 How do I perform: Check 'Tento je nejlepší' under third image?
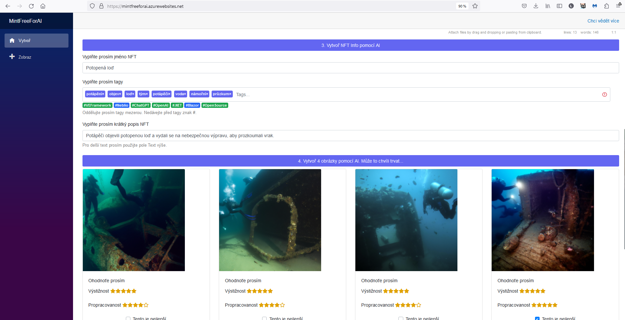pyautogui.click(x=401, y=319)
